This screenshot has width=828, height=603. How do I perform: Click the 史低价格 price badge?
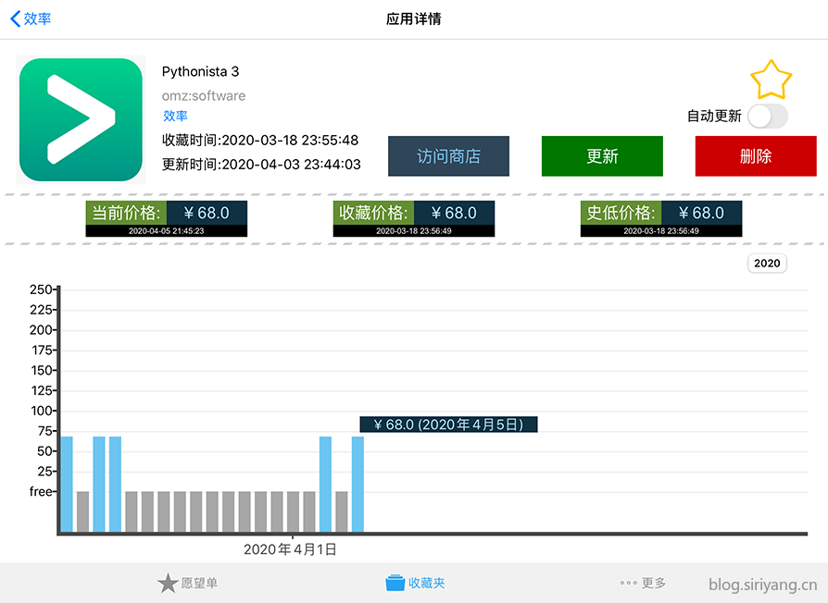coord(661,217)
